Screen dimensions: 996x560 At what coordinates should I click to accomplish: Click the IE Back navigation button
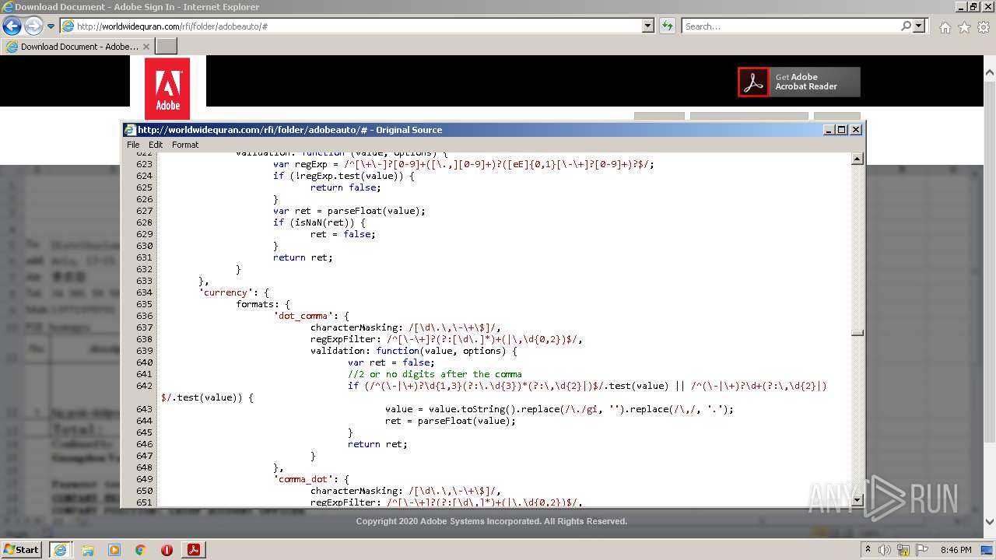(x=12, y=26)
